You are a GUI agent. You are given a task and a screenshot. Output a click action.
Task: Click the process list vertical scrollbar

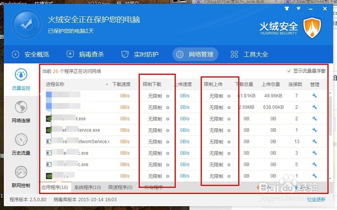(x=330, y=116)
